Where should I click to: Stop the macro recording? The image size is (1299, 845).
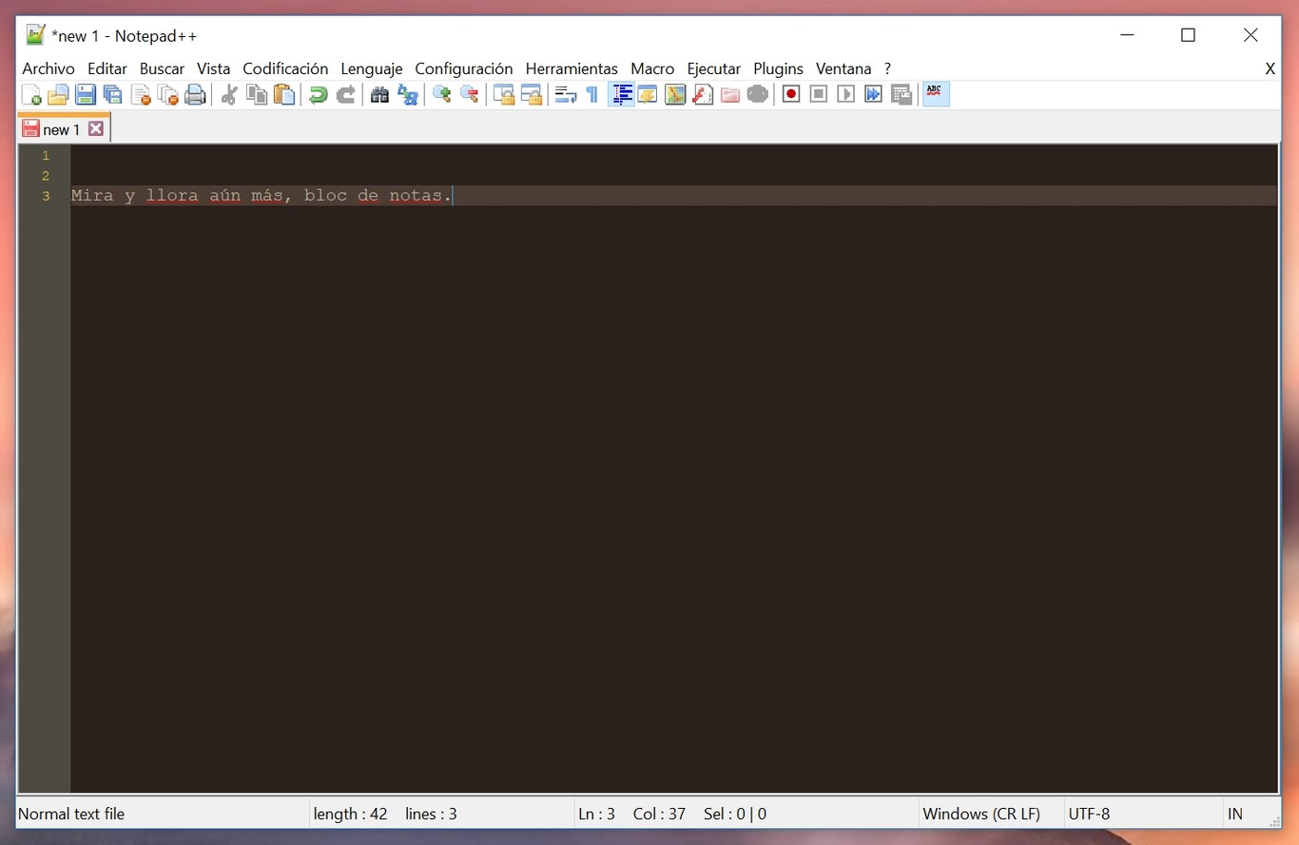(x=818, y=94)
